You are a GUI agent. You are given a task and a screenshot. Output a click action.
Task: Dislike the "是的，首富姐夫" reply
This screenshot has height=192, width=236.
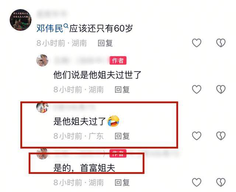tap(221, 182)
